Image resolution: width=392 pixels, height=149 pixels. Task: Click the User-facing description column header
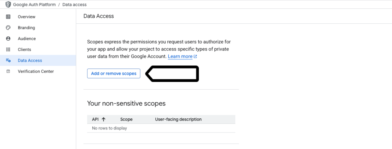pos(178,119)
